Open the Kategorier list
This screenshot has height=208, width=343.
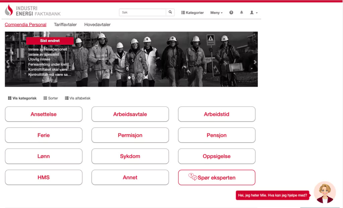click(193, 13)
